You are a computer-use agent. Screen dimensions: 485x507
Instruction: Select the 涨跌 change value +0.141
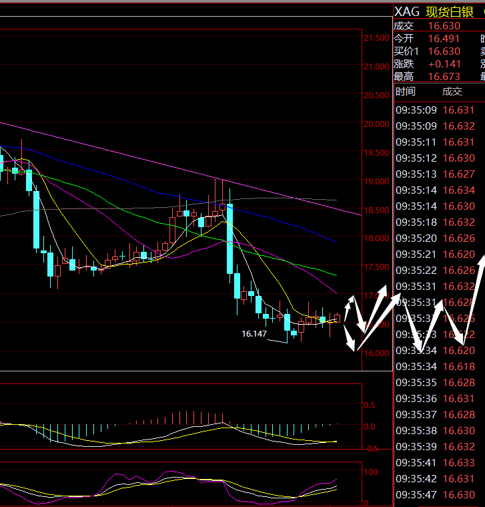coord(444,64)
